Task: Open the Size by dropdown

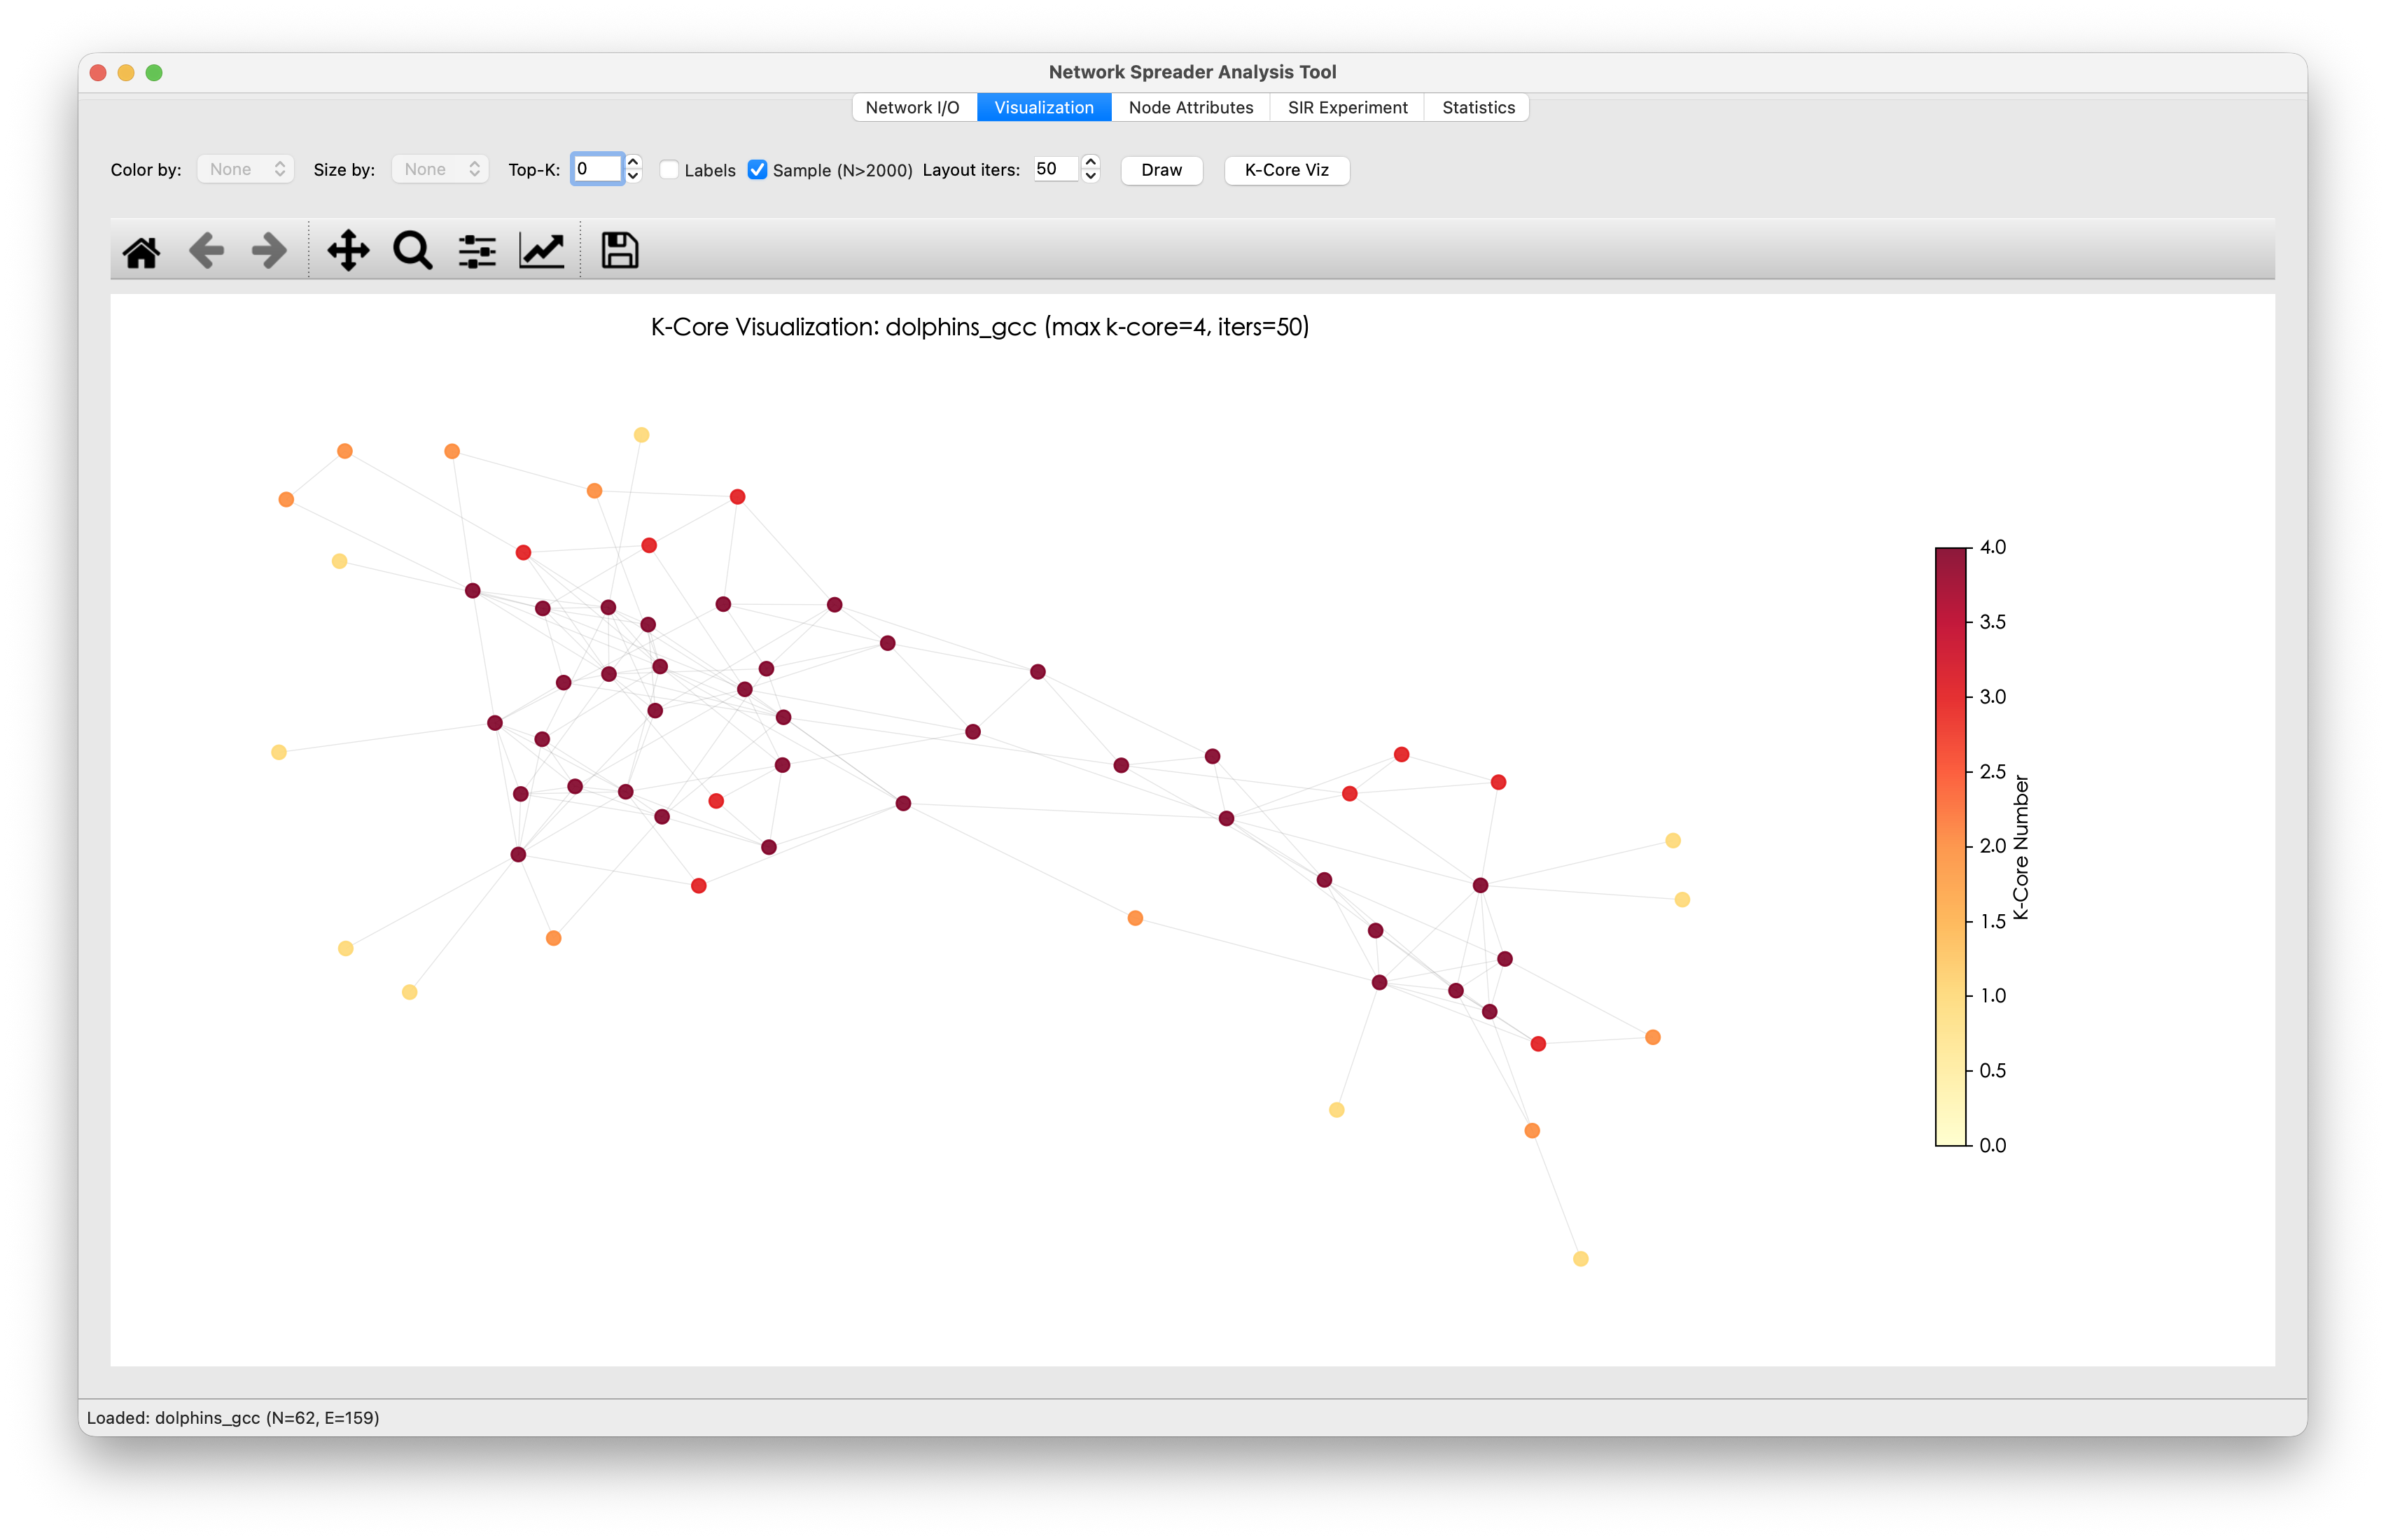Action: [x=440, y=170]
